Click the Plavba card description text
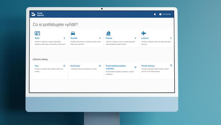221x125 pixels. (120, 43)
